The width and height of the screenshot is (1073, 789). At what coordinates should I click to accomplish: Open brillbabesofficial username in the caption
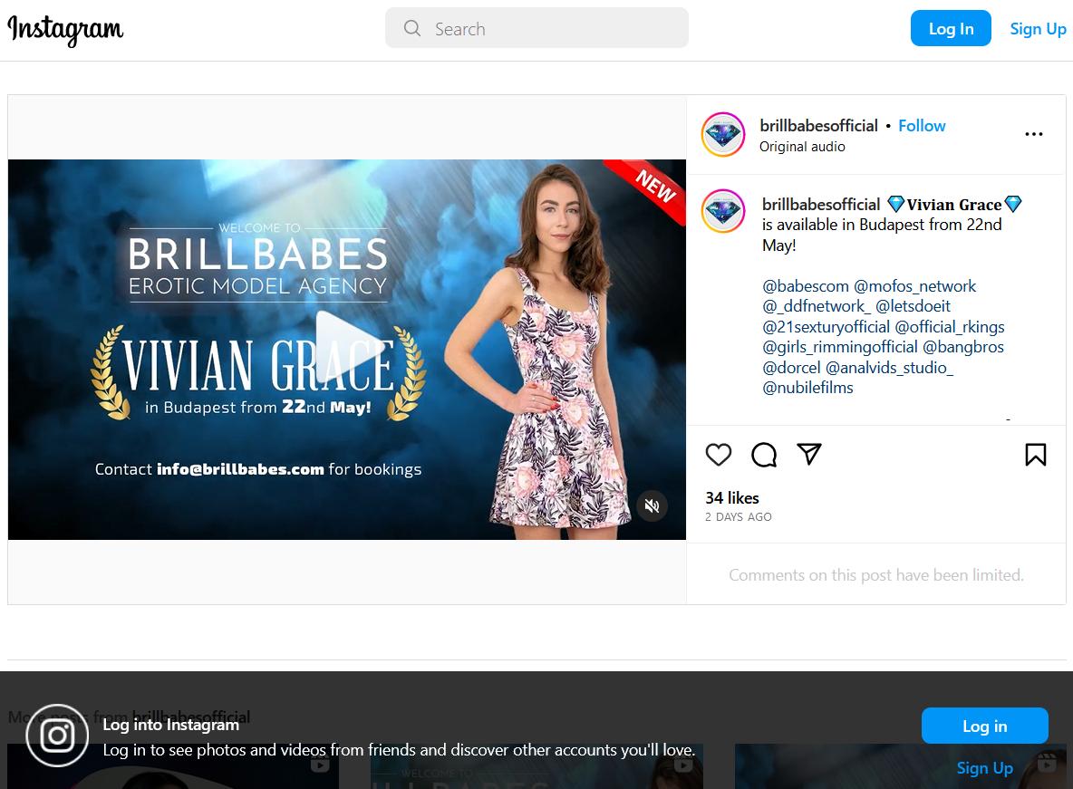pyautogui.click(x=821, y=205)
